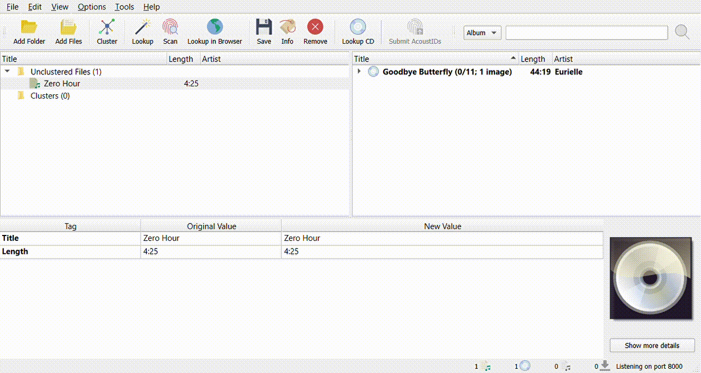Select the Zero Hour file row
Screen dimensions: 701x373
pos(175,83)
